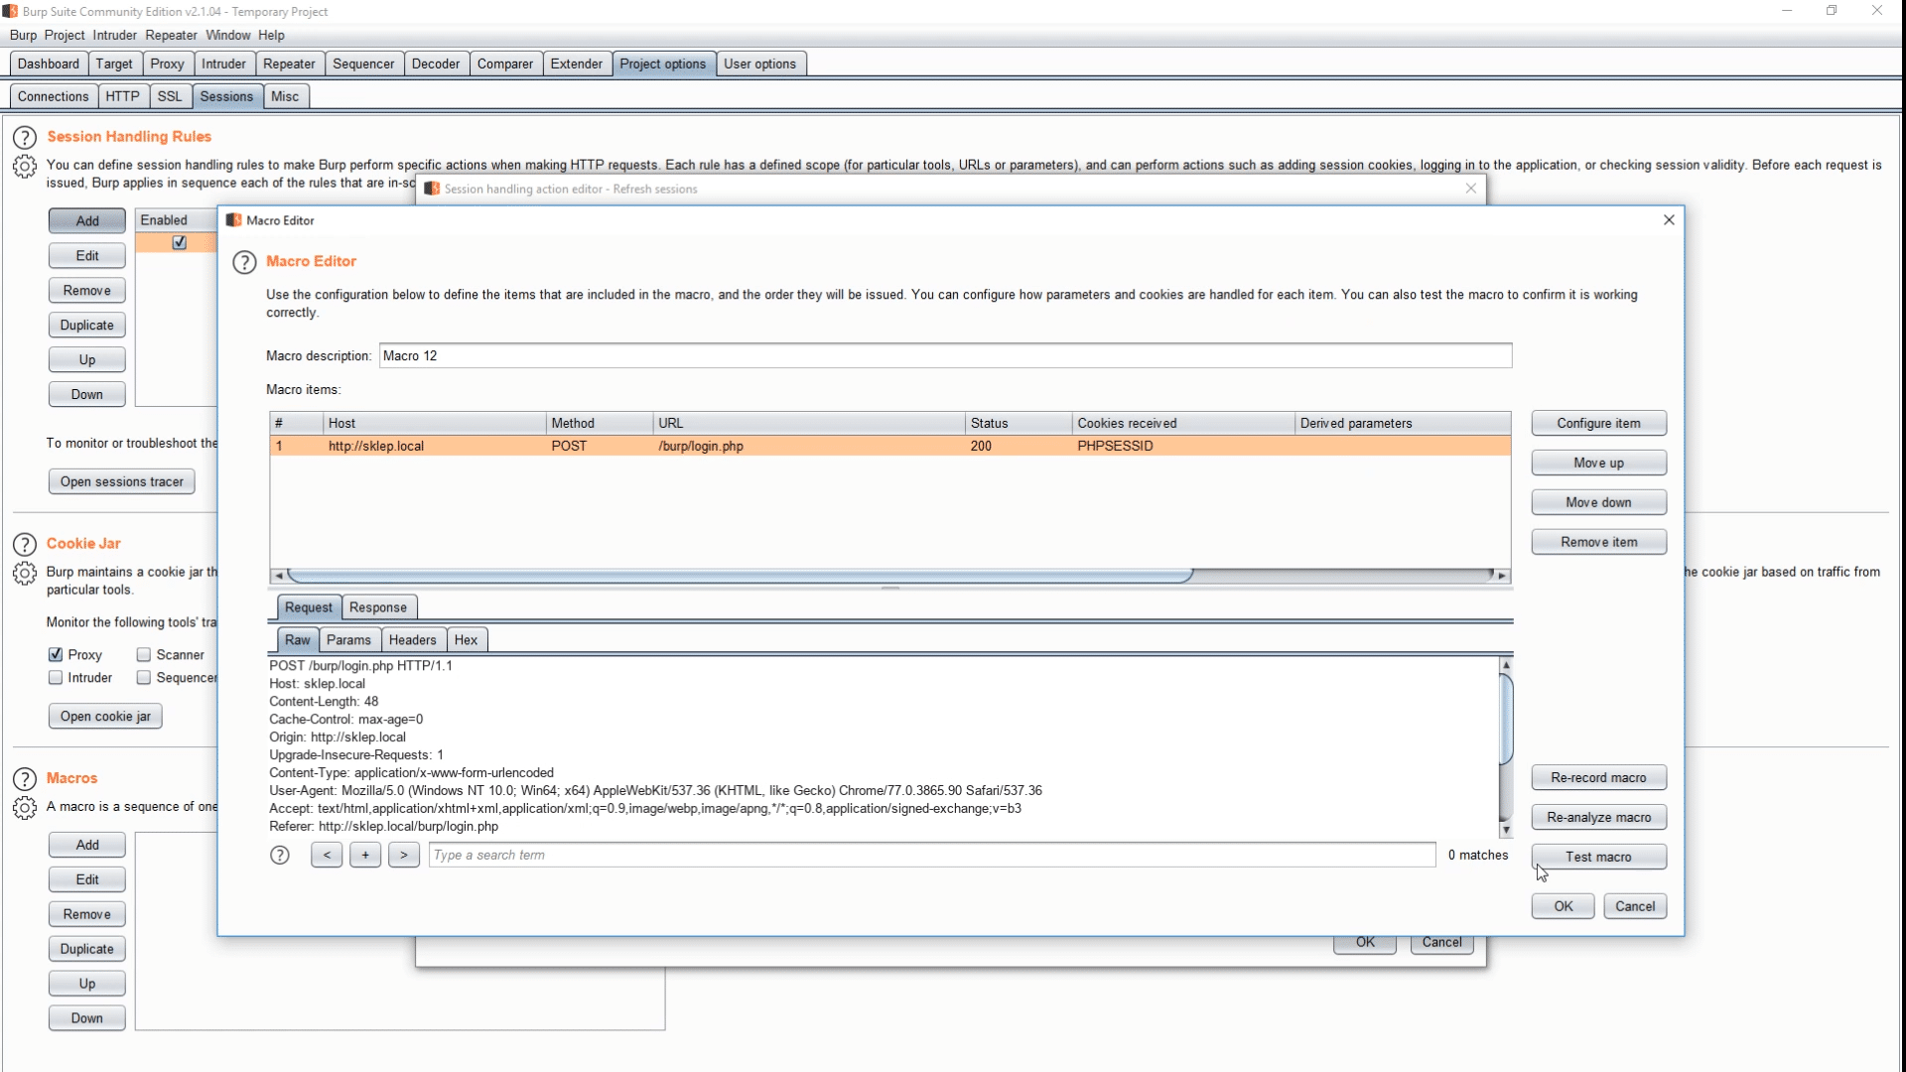Open Session Handling Rules gear settings icon

click(25, 167)
